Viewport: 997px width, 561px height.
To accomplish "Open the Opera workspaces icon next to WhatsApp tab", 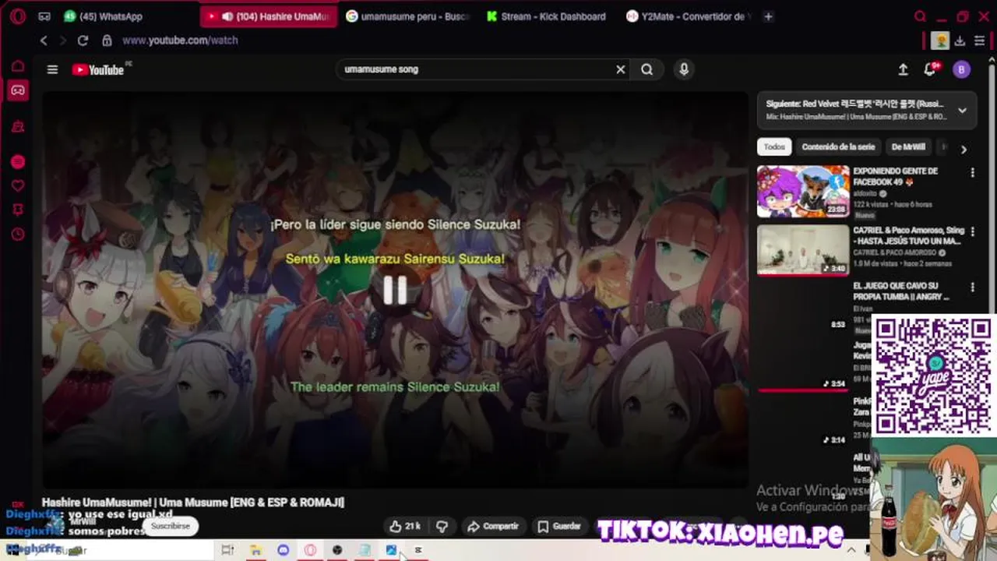I will click(x=44, y=16).
